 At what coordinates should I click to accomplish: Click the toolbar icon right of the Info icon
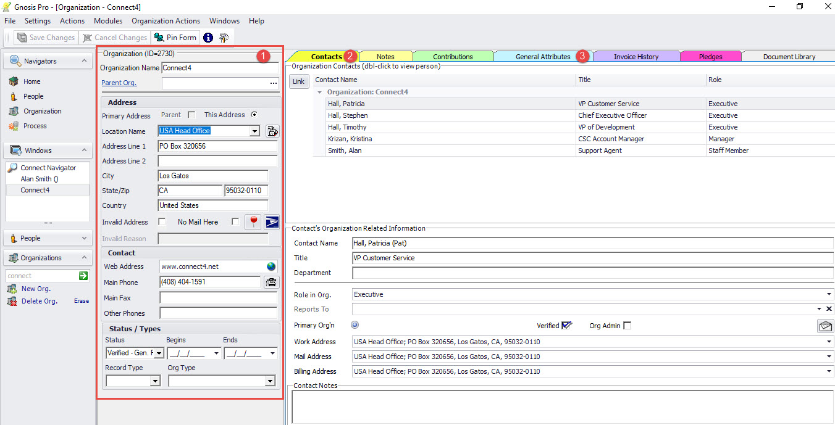tap(224, 38)
